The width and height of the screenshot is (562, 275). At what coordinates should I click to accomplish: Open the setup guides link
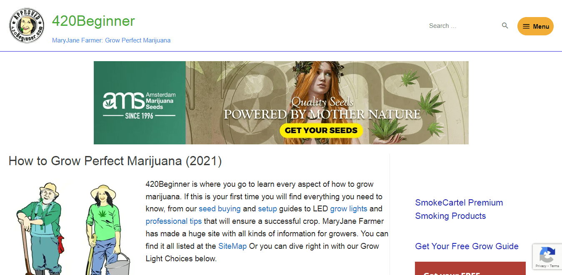(x=267, y=209)
